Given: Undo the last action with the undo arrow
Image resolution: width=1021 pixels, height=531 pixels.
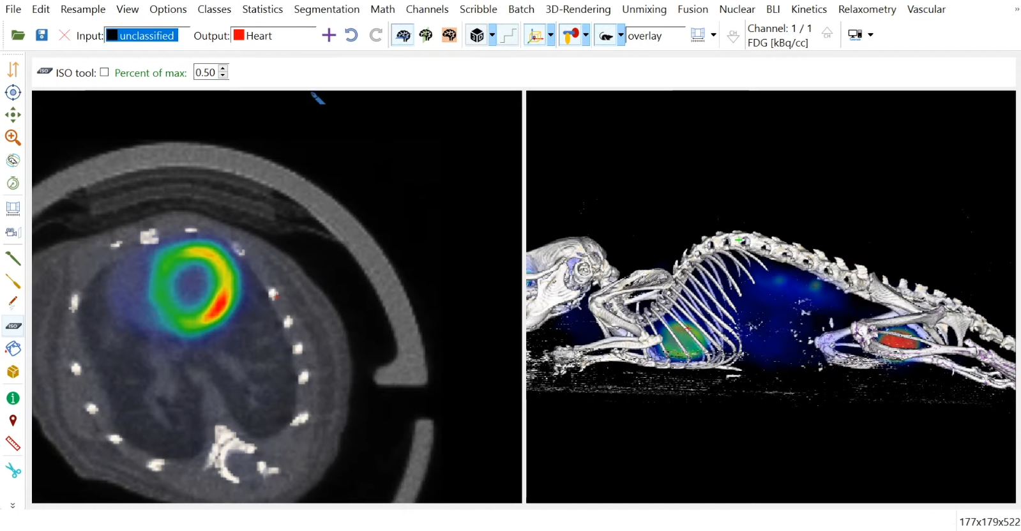Looking at the screenshot, I should point(351,35).
